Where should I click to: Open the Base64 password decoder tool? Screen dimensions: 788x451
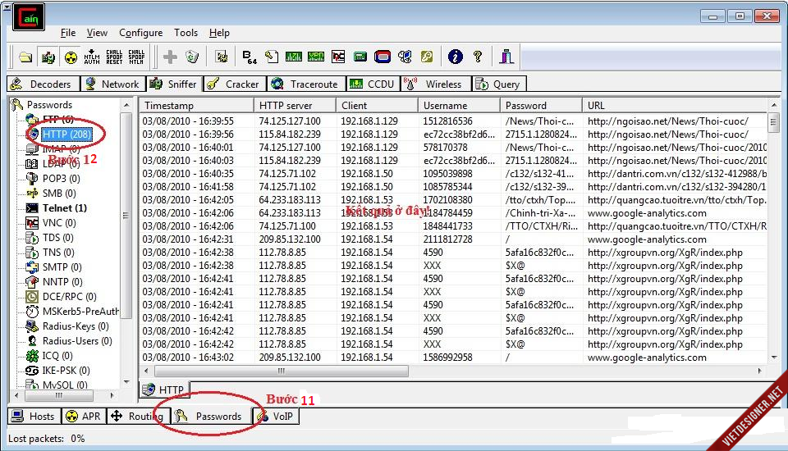pyautogui.click(x=250, y=57)
